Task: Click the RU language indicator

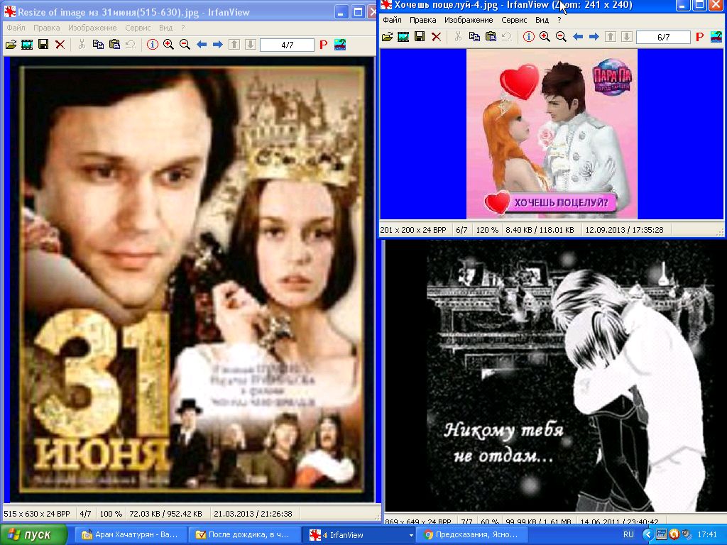Action: (x=628, y=534)
